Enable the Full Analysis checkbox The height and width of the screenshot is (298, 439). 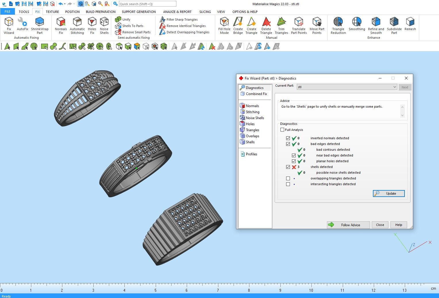282,130
